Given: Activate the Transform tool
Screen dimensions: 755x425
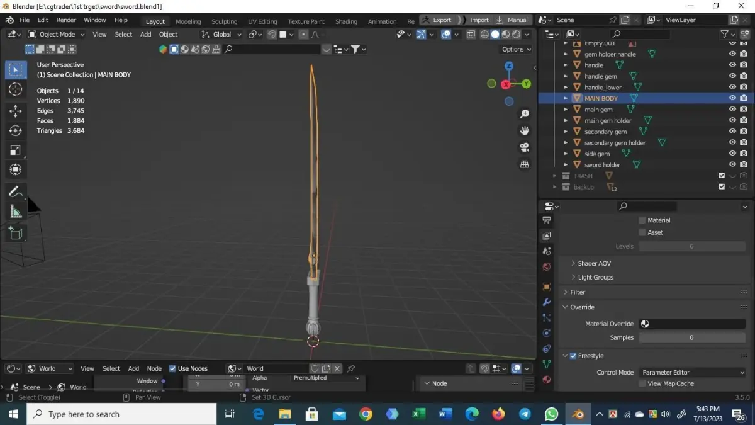Looking at the screenshot, I should 16,169.
